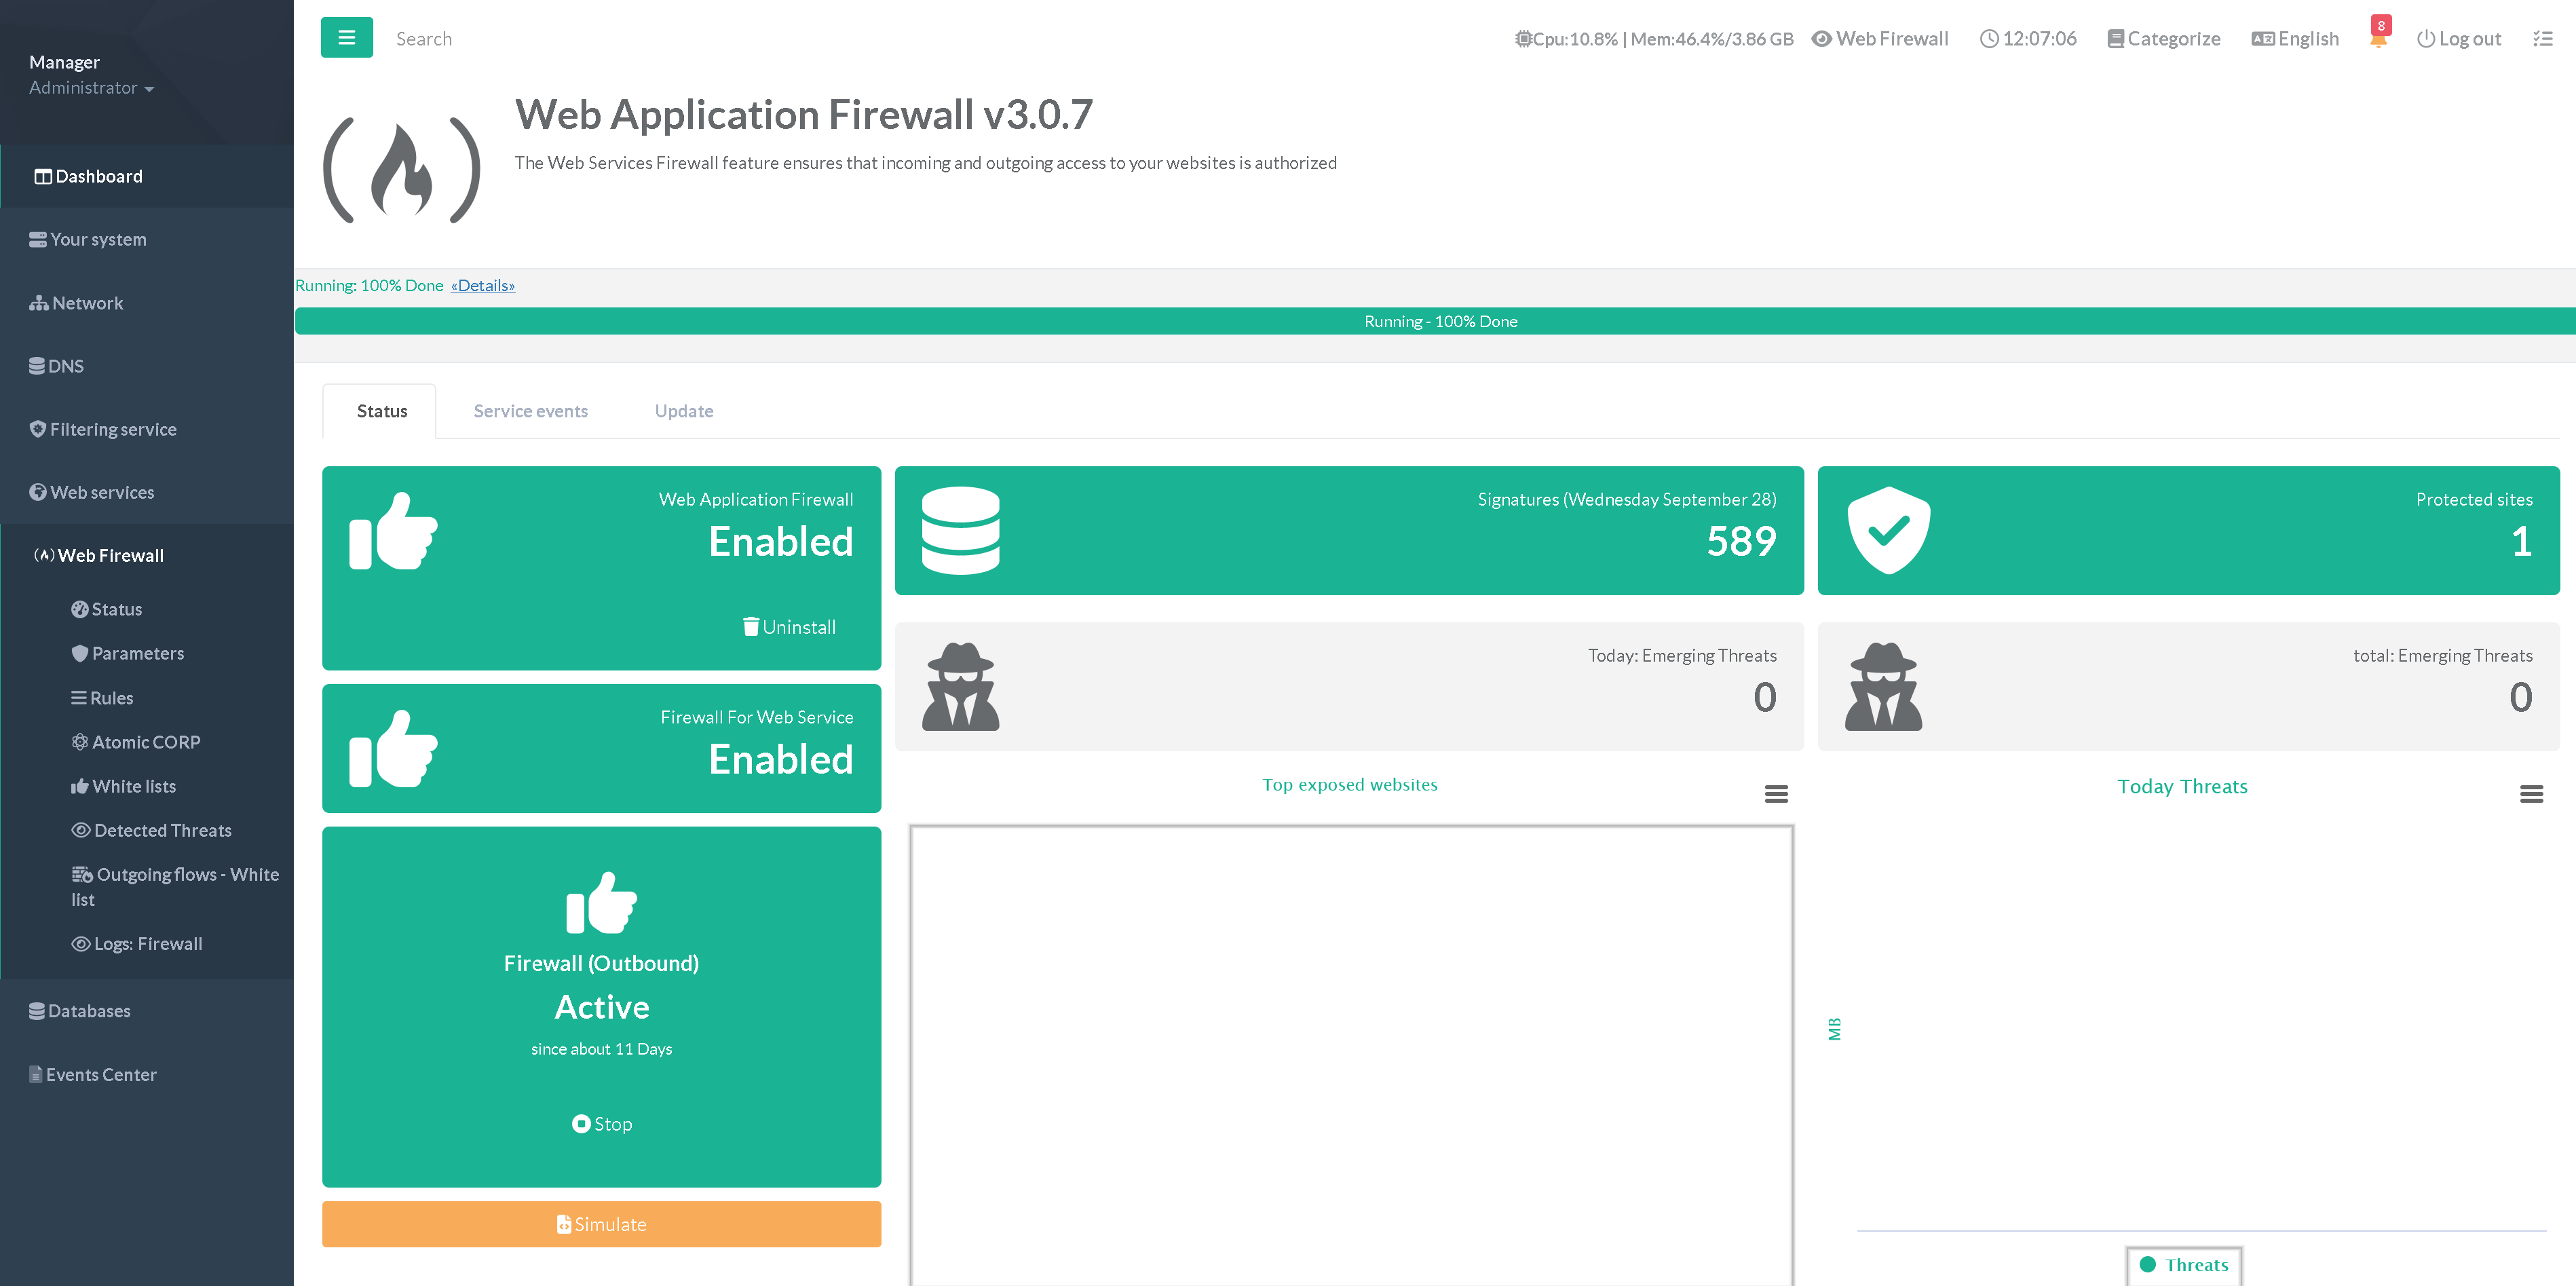
Task: Open the «Details» link
Action: click(x=483, y=286)
